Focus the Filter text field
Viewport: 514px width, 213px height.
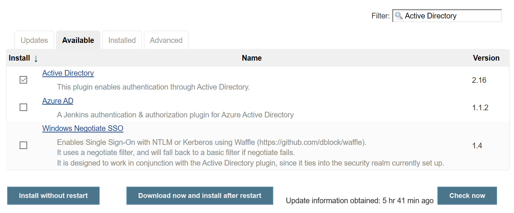[451, 16]
